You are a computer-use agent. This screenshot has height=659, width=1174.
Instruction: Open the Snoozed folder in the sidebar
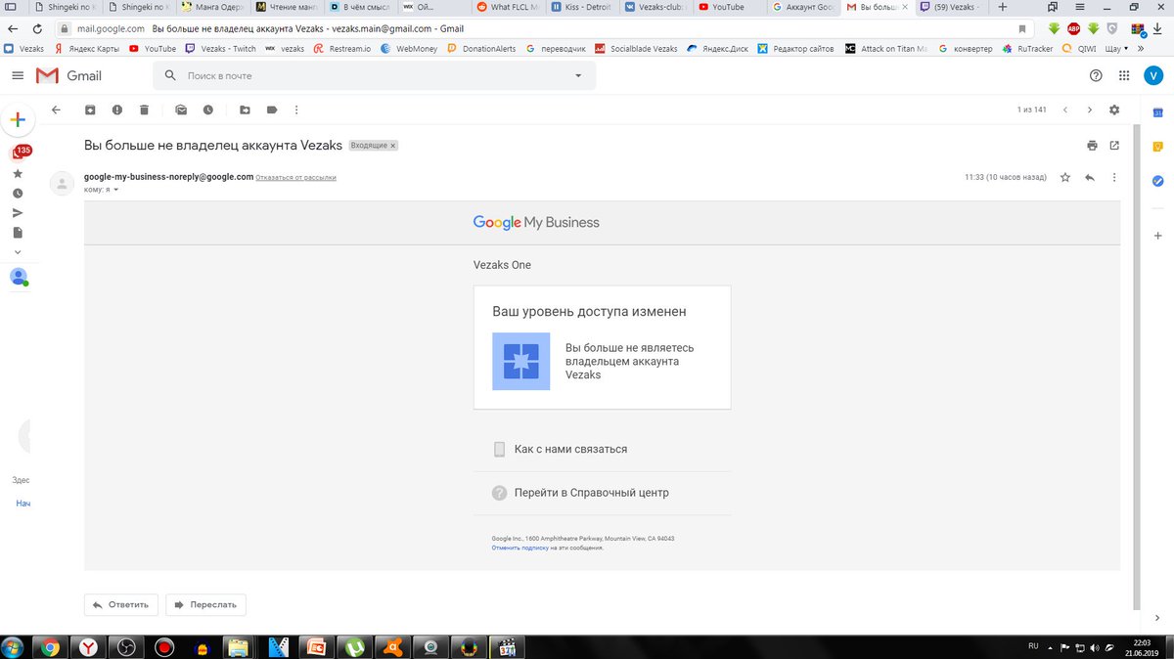pos(18,193)
